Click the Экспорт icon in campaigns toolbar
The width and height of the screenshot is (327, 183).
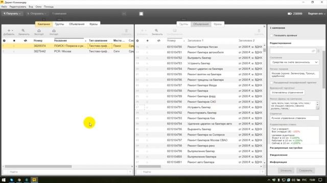click(39, 30)
